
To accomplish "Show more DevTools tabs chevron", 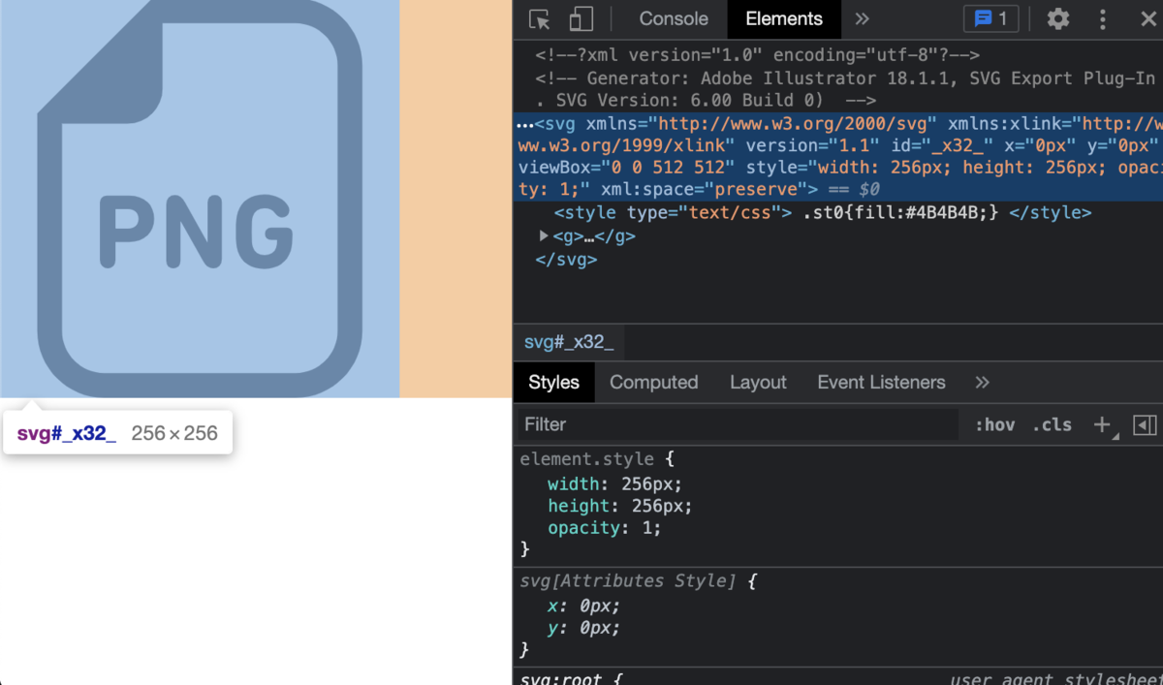I will pyautogui.click(x=862, y=18).
